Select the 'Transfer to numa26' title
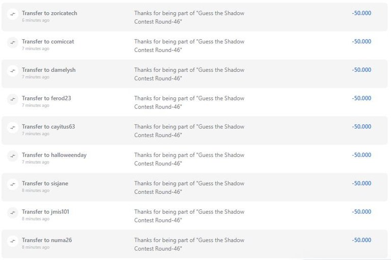Viewport: 391px width, 260px height. (x=47, y=240)
